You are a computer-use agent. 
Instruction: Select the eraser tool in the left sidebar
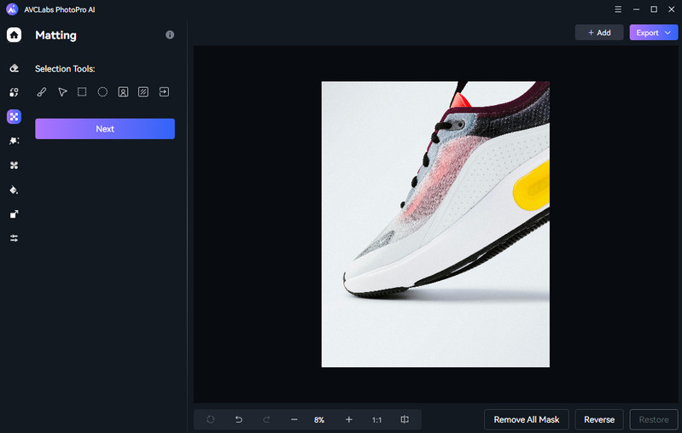(x=14, y=68)
